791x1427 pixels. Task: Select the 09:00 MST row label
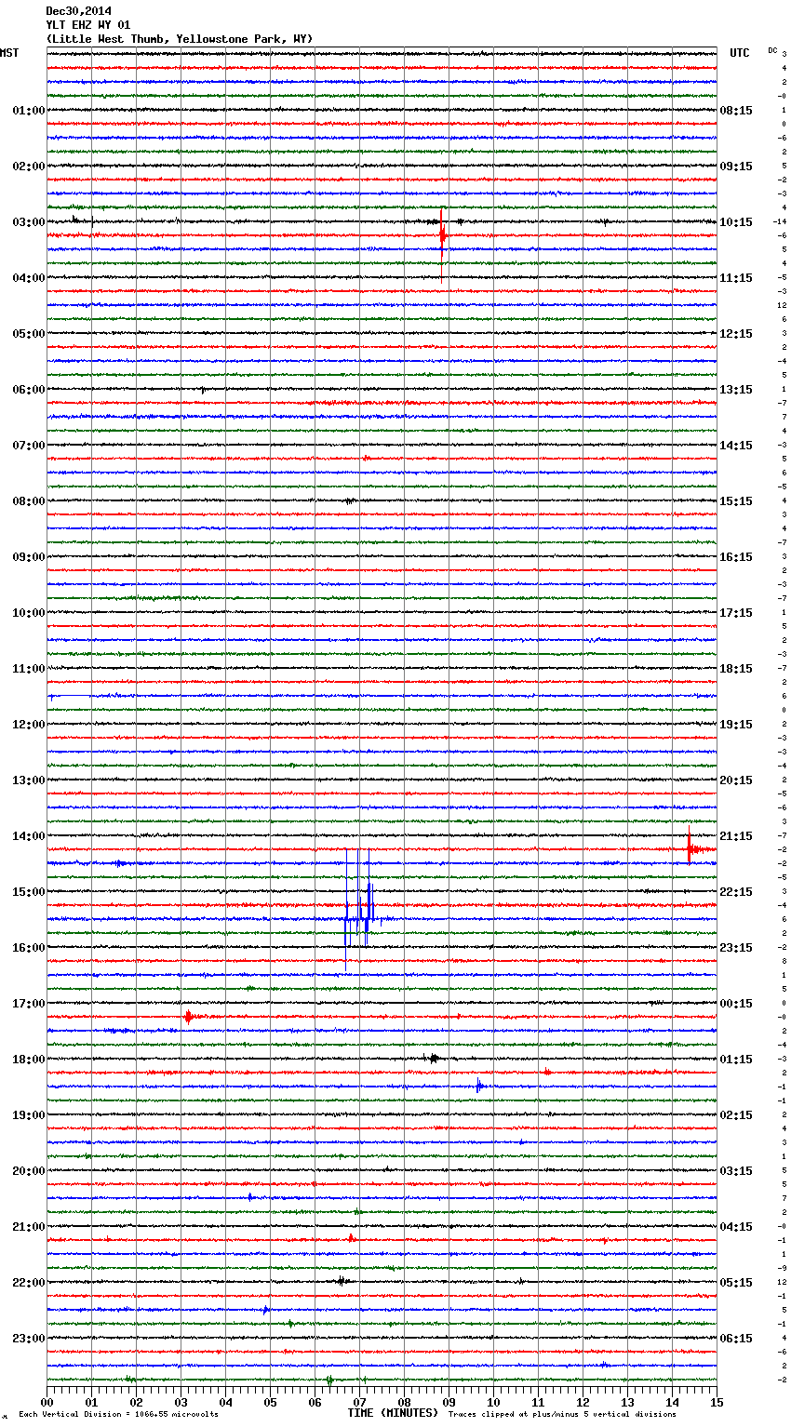[29, 557]
